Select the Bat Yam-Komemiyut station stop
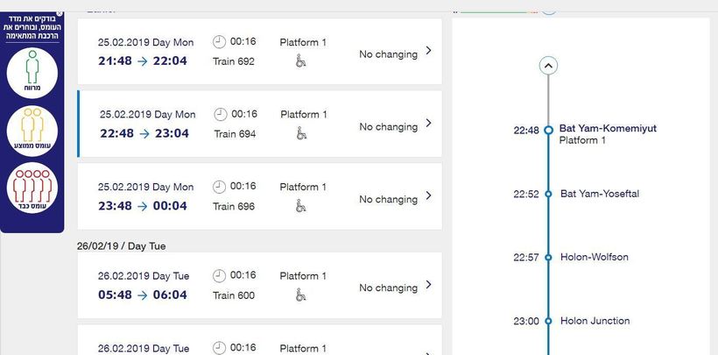Image resolution: width=718 pixels, height=355 pixels. click(608, 129)
